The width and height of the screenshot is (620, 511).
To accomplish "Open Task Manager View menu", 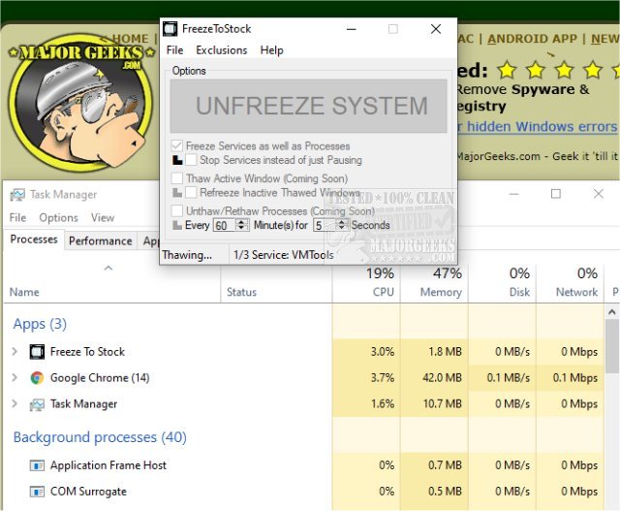I will point(103,218).
